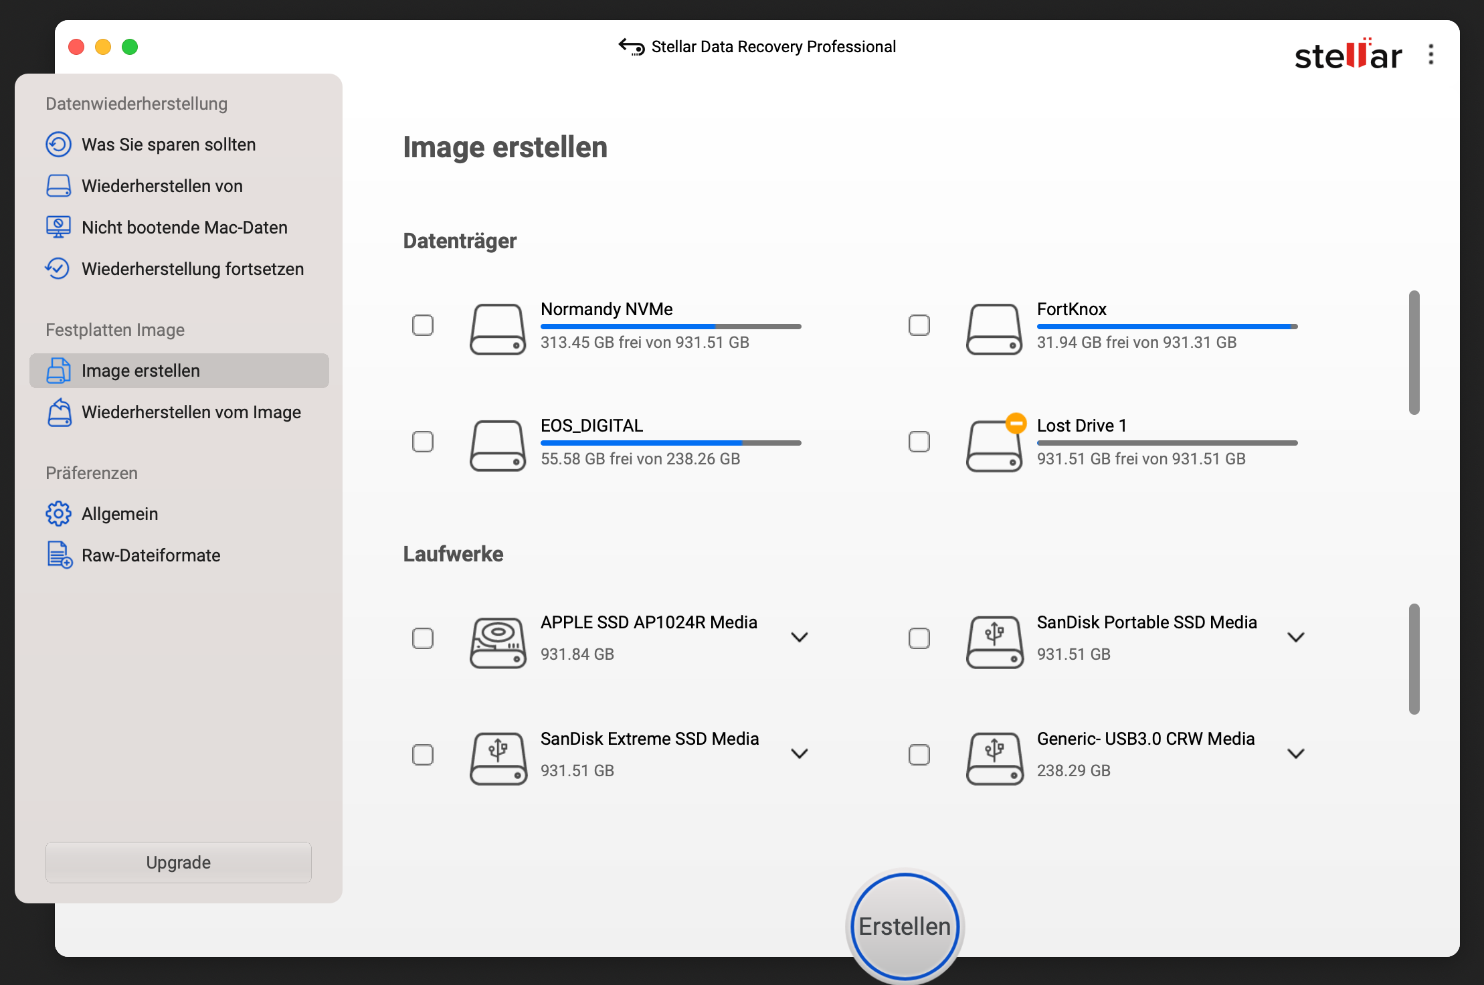Click the Wiederherstellen vom Image icon
The width and height of the screenshot is (1484, 985).
pos(58,412)
